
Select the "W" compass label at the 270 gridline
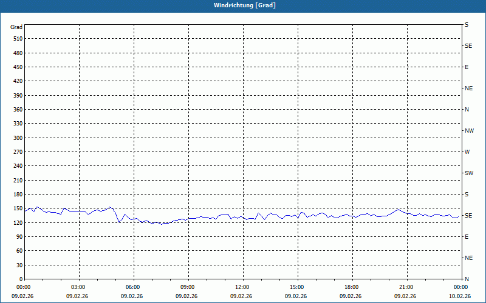467,152
